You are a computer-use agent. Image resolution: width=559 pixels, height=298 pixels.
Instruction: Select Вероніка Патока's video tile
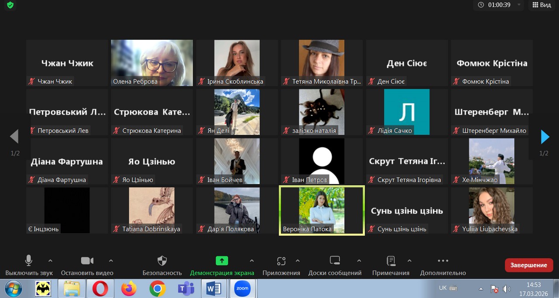(322, 211)
